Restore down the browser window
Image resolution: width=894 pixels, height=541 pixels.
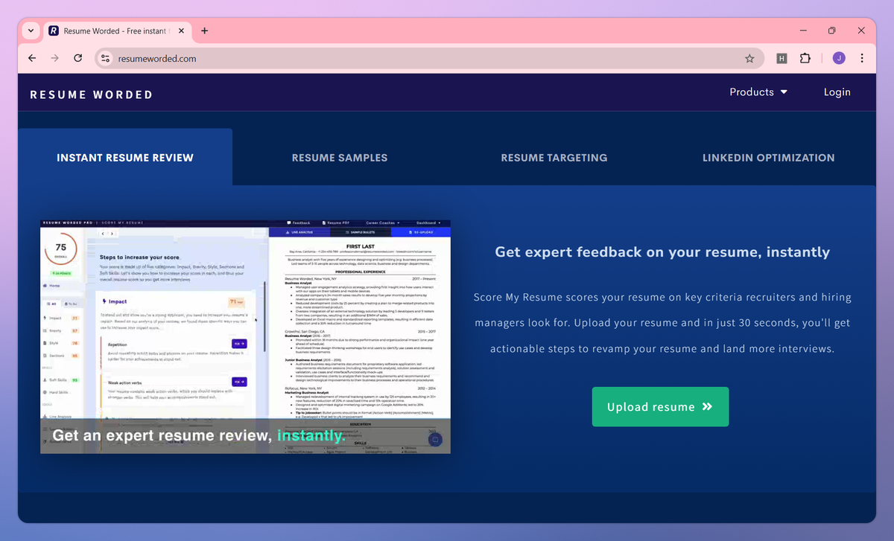click(832, 31)
